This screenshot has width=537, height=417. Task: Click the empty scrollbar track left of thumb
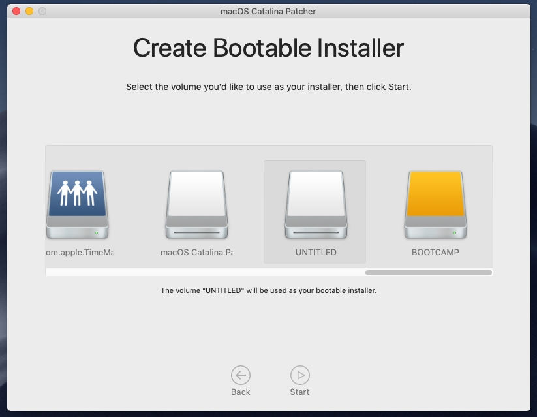[x=206, y=273]
